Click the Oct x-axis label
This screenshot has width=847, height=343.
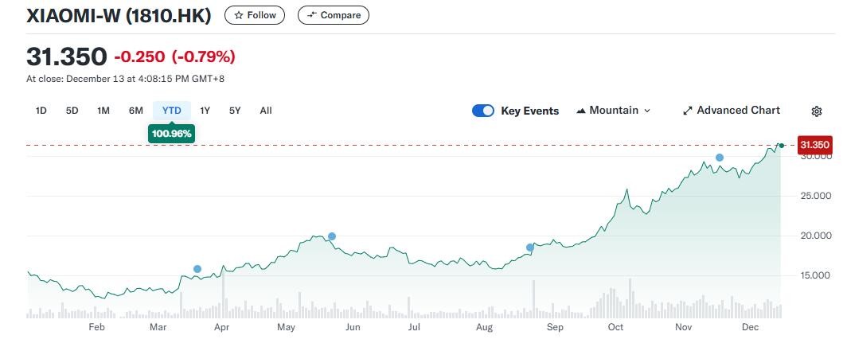(616, 327)
